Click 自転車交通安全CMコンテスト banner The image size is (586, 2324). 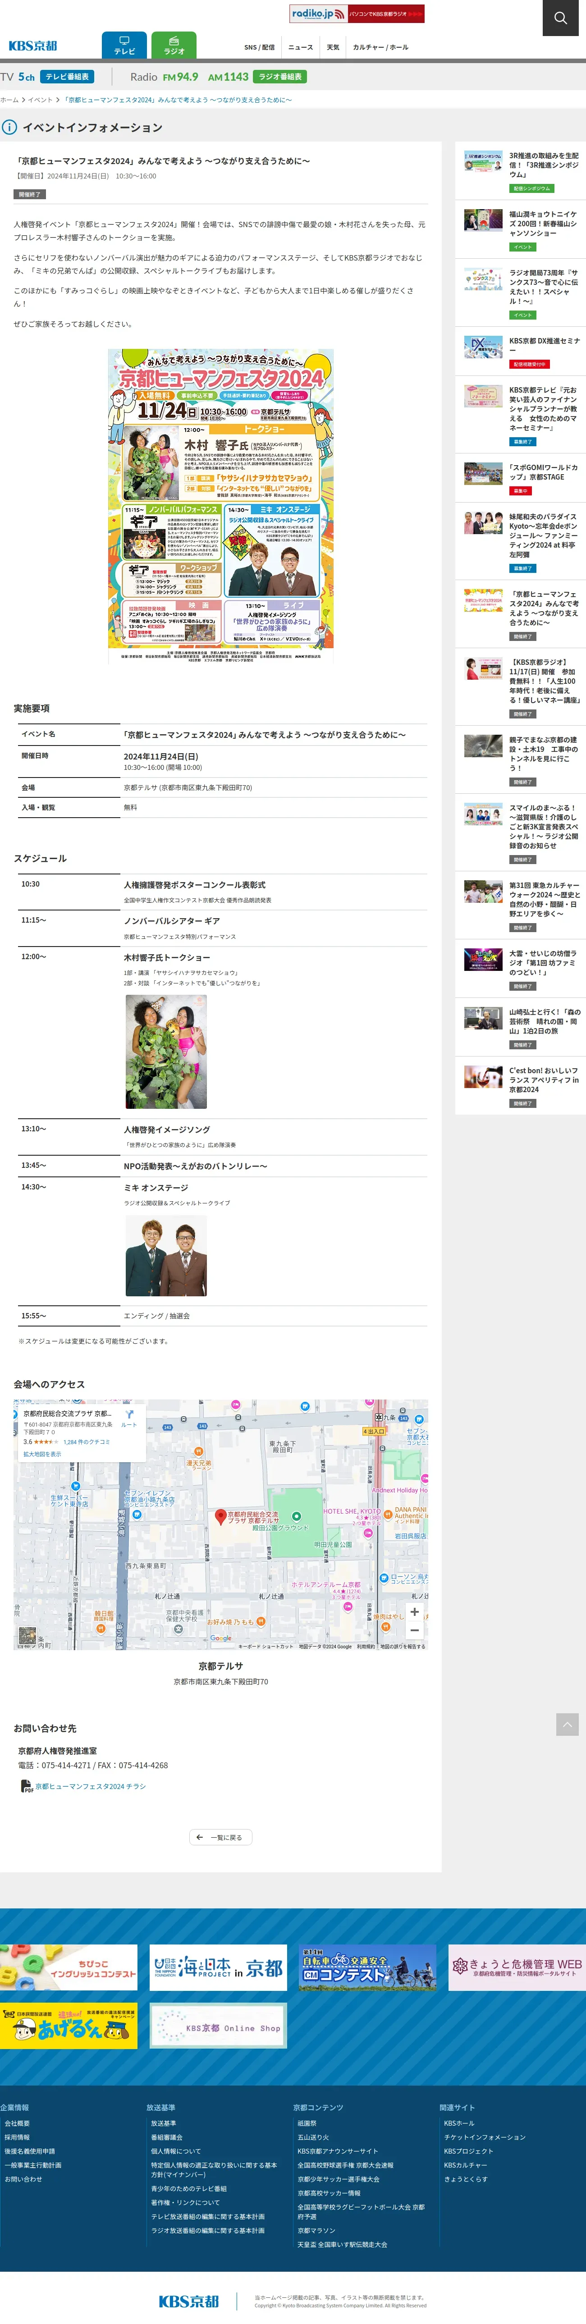pyautogui.click(x=367, y=1967)
